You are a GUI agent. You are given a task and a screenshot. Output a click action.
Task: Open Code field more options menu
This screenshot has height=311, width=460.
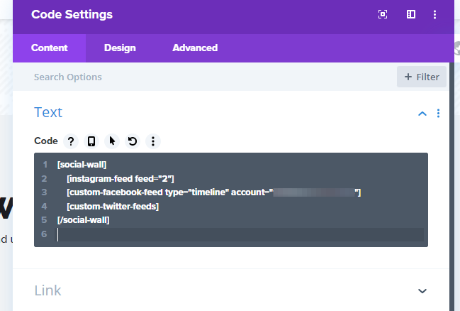point(153,141)
